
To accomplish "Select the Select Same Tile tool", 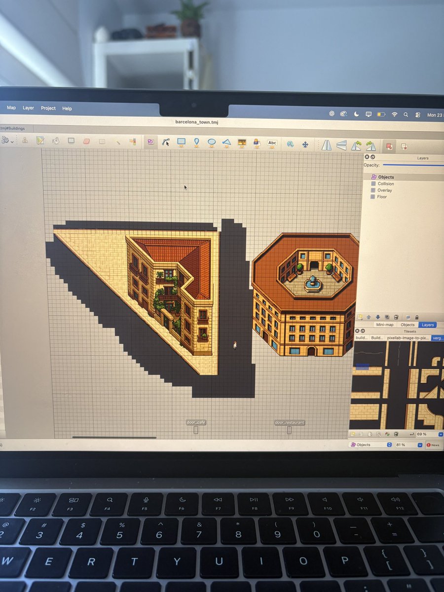I will click(x=132, y=142).
